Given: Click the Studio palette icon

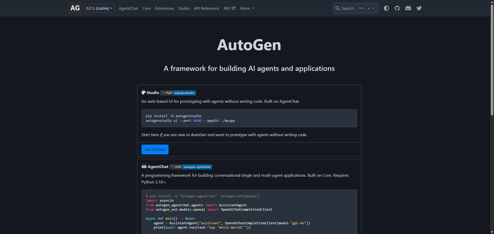Looking at the screenshot, I should (x=144, y=92).
